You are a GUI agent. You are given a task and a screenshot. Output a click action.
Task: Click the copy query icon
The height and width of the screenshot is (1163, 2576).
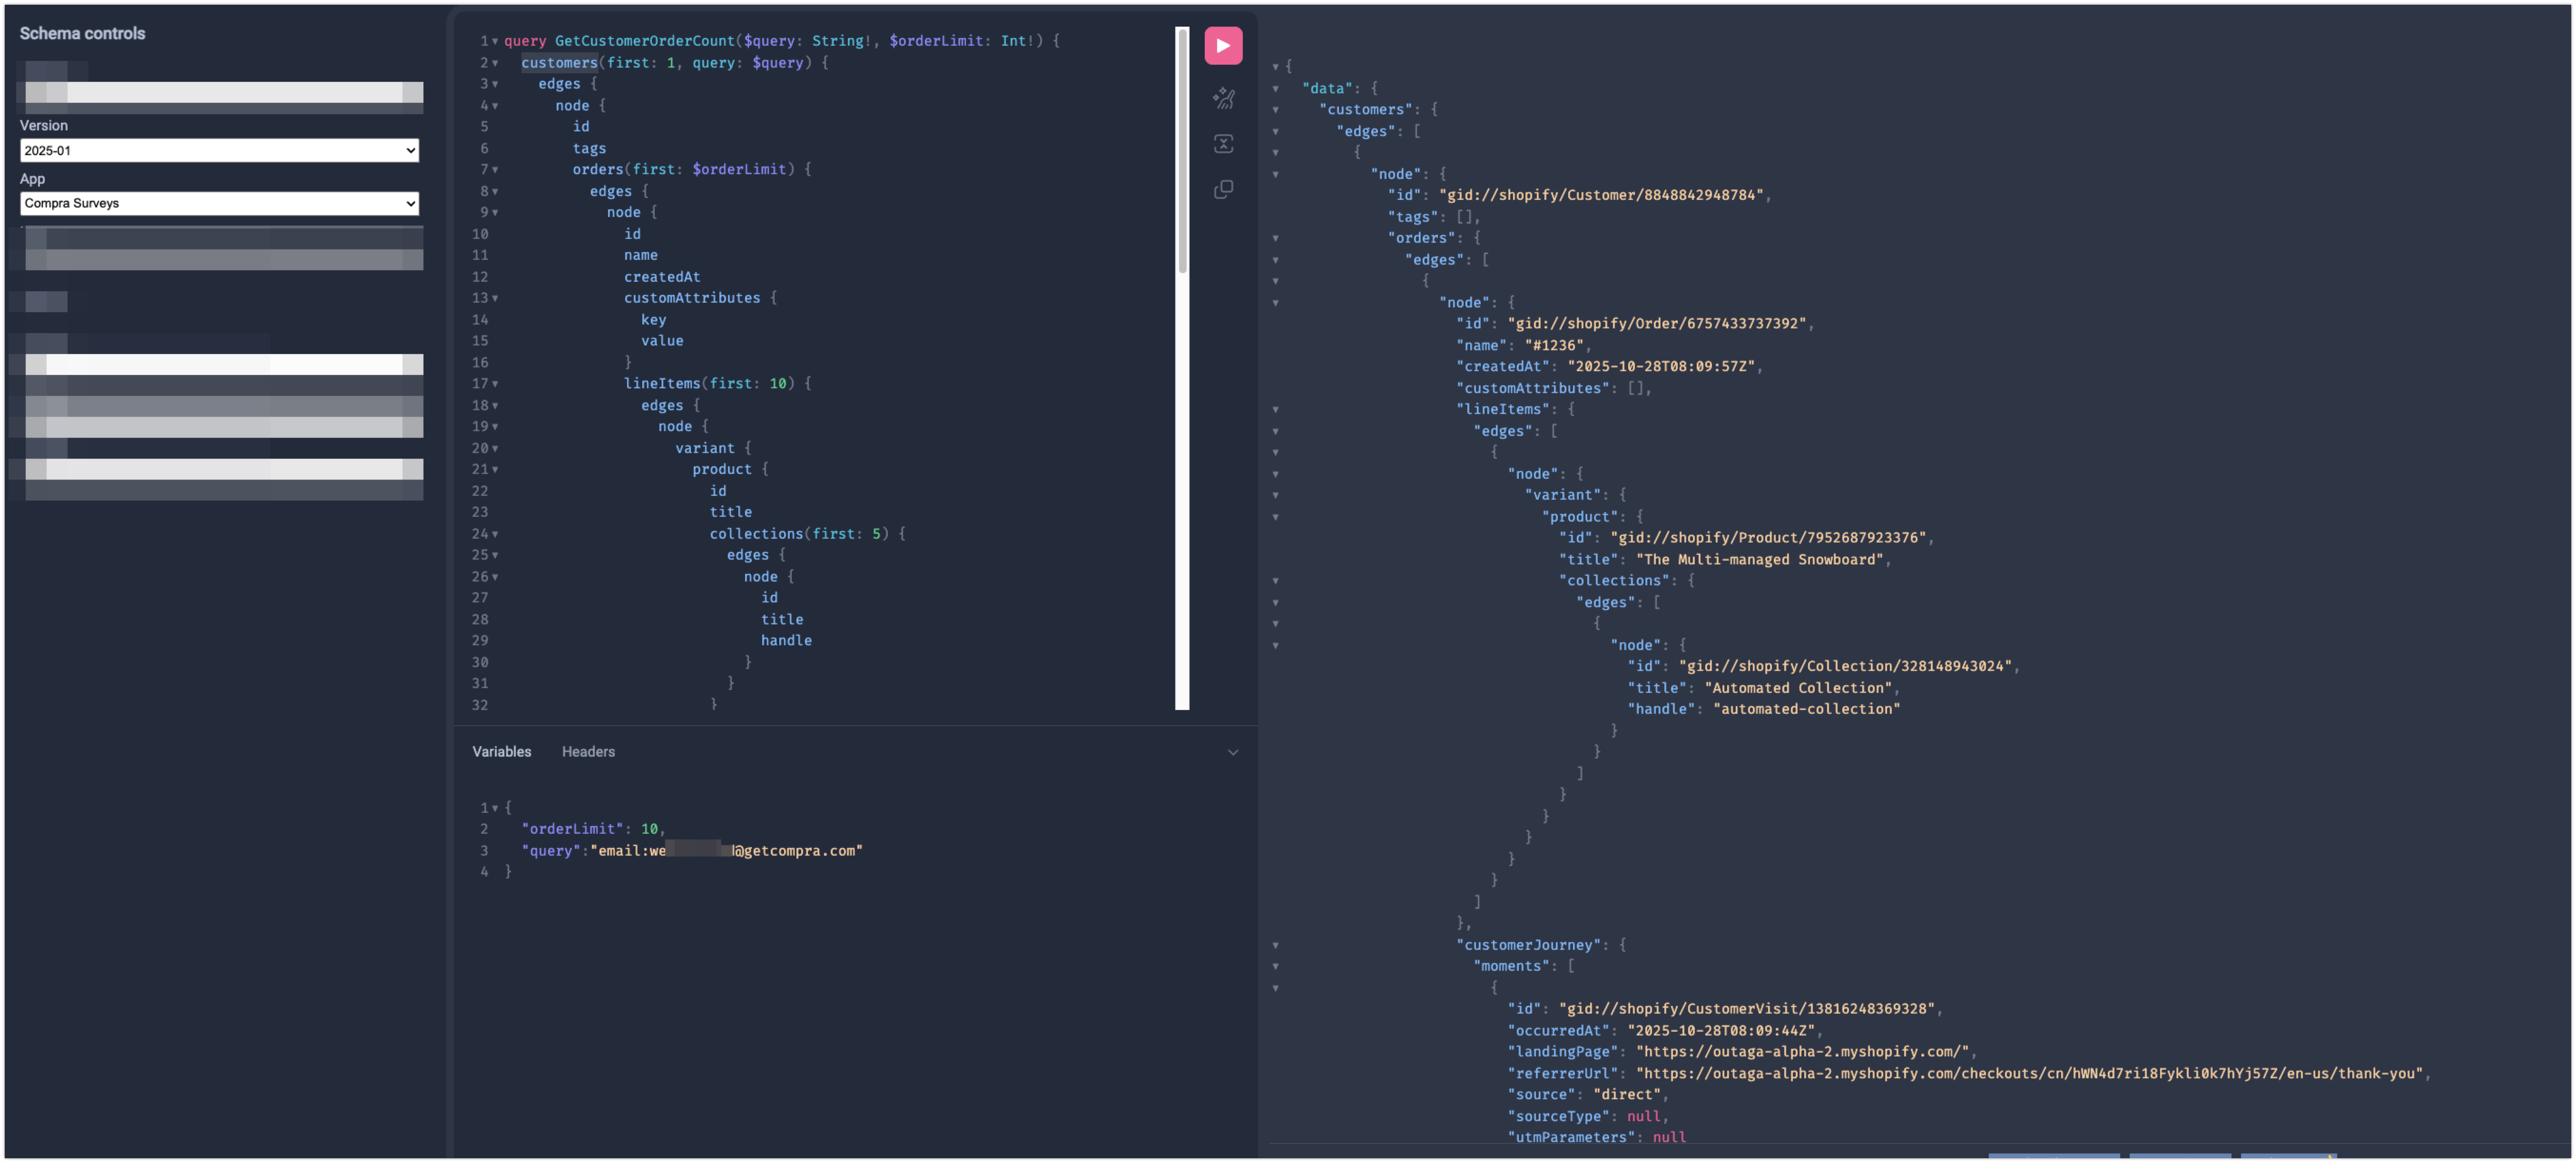coord(1223,190)
